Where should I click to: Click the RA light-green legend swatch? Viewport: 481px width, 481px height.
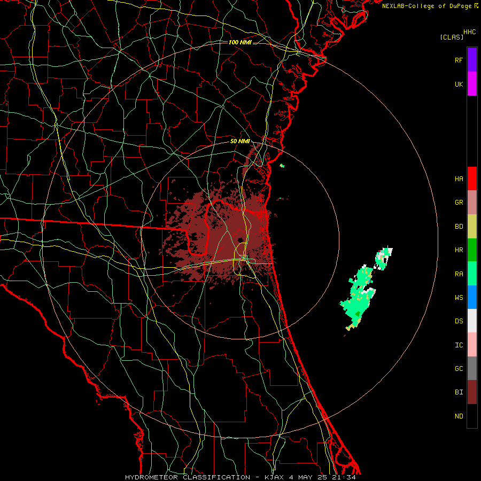tap(472, 273)
